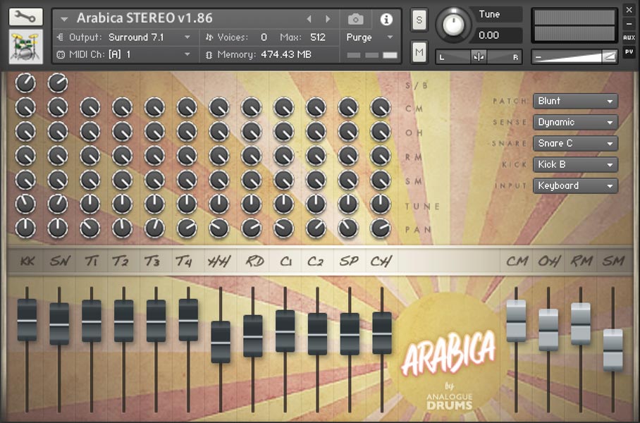Open the Snare dropdown showing Snare C

click(575, 143)
